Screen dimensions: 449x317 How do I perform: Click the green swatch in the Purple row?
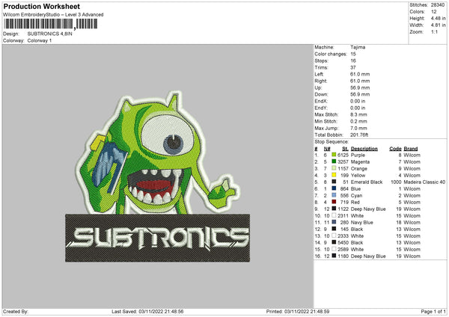coord(334,155)
